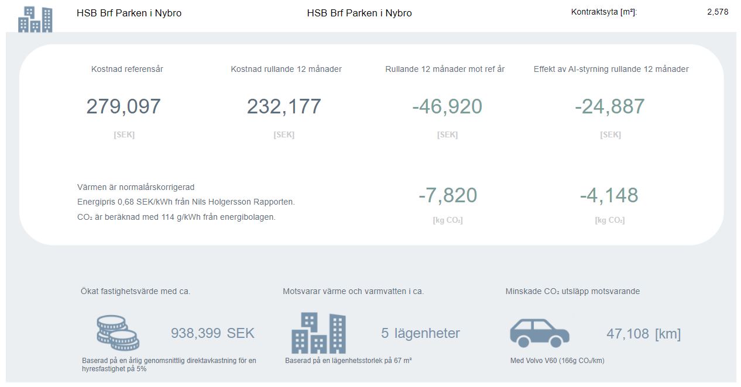This screenshot has width=741, height=387.
Task: Click [kg CO₂] unit under -7,820
Action: 448,220
